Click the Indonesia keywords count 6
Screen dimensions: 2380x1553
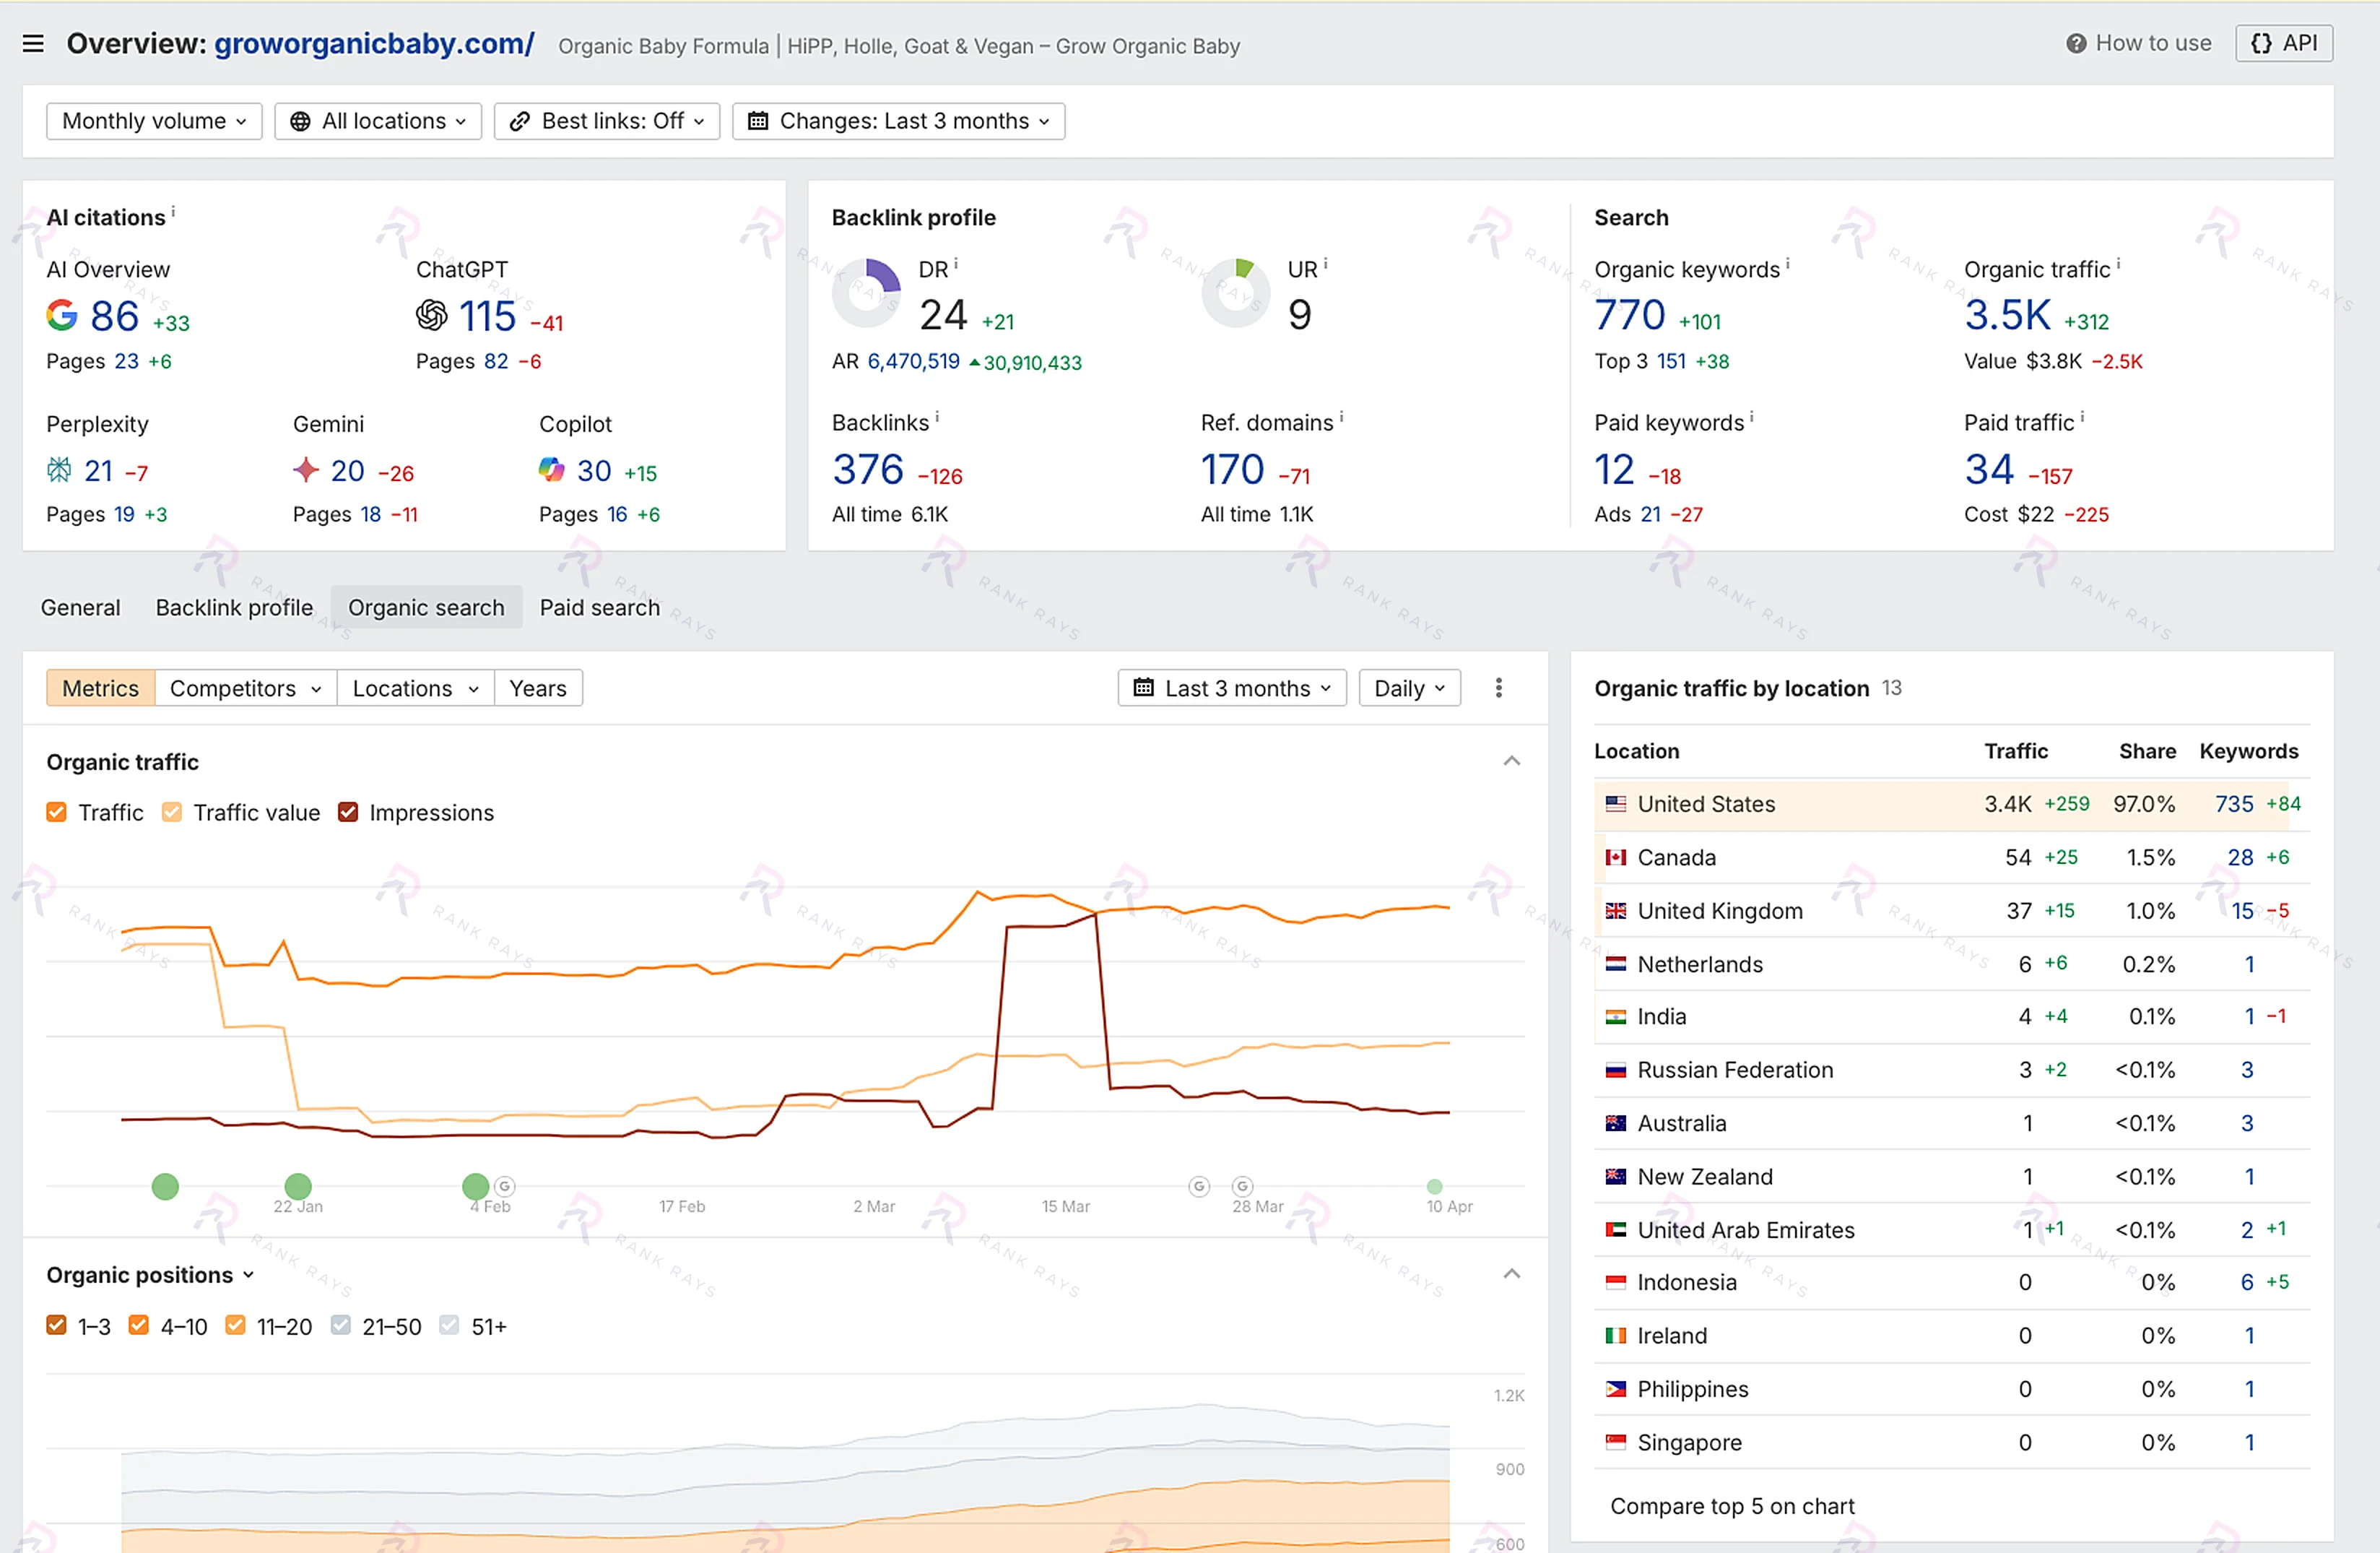(x=2247, y=1282)
